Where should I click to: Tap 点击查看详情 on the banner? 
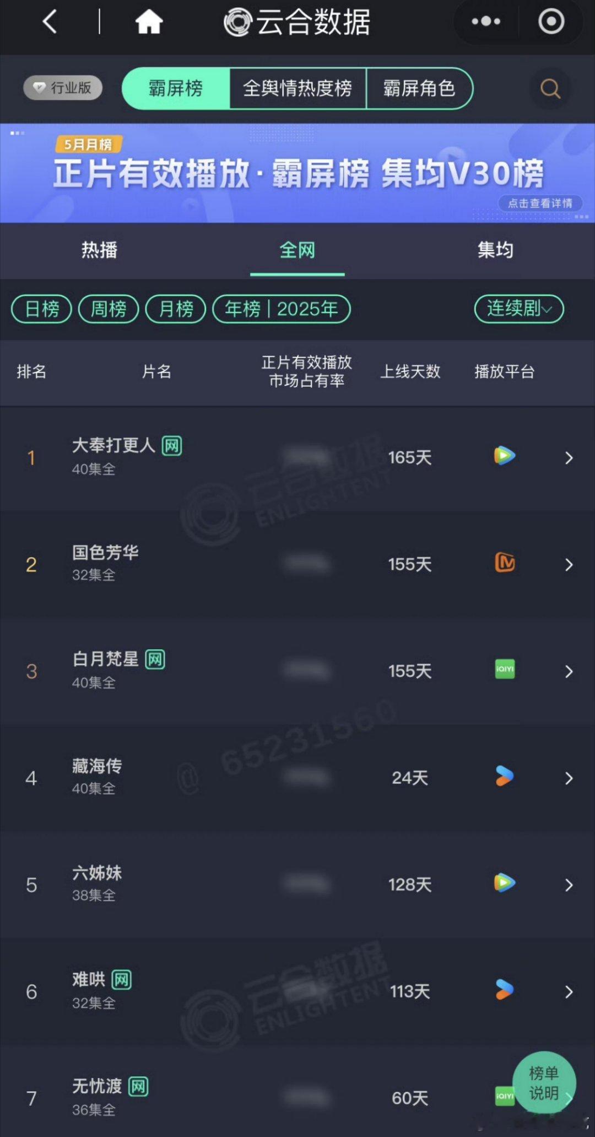click(x=540, y=203)
